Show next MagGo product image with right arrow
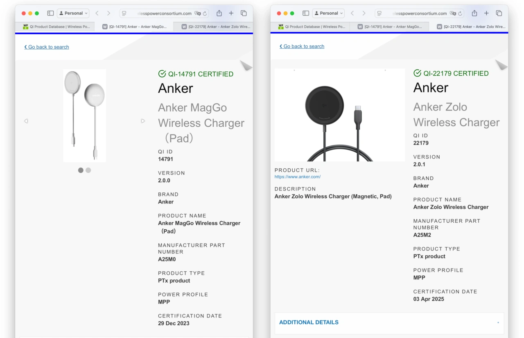This screenshot has height=338, width=524. tap(143, 121)
